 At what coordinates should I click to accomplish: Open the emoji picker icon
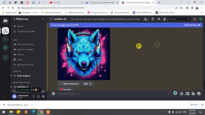click(199, 94)
